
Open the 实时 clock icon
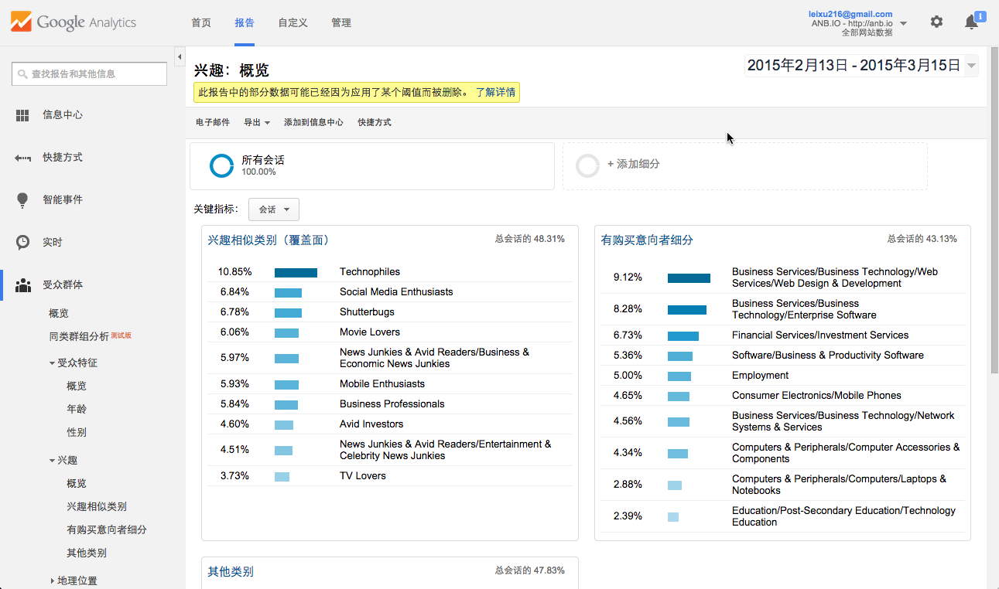23,243
